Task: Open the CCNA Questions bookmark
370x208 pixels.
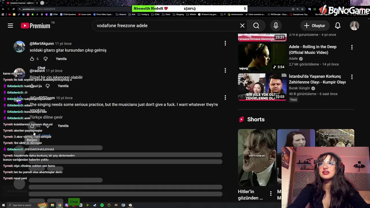Action: pos(68,14)
